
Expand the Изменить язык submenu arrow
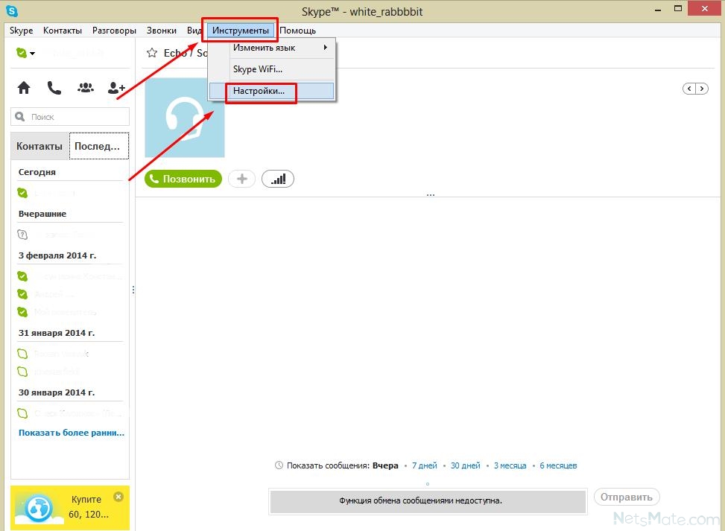[326, 47]
